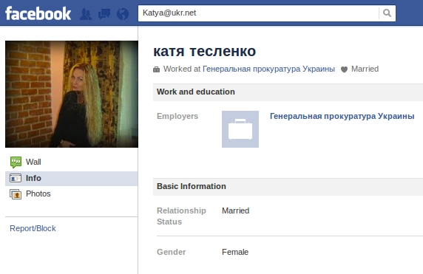Click the search magnifier button

[x=387, y=13]
